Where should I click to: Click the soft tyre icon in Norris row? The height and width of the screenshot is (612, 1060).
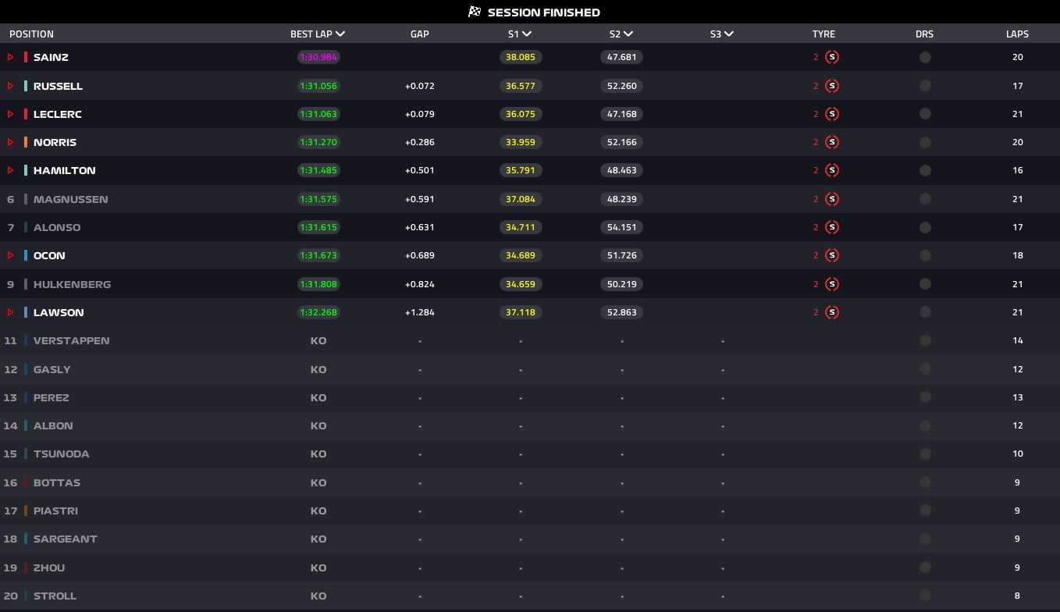click(832, 142)
